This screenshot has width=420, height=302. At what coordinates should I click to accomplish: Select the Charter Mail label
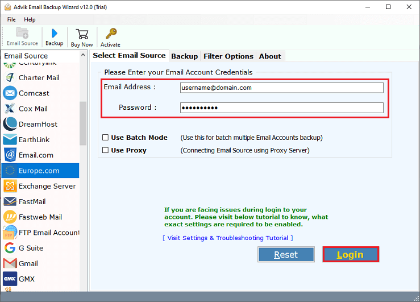(x=39, y=78)
